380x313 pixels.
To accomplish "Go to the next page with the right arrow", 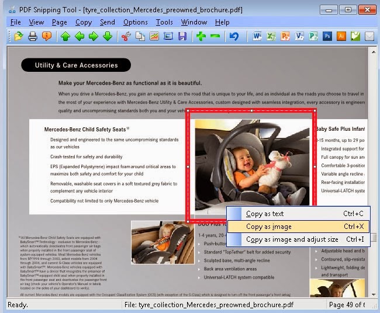I will (x=94, y=36).
